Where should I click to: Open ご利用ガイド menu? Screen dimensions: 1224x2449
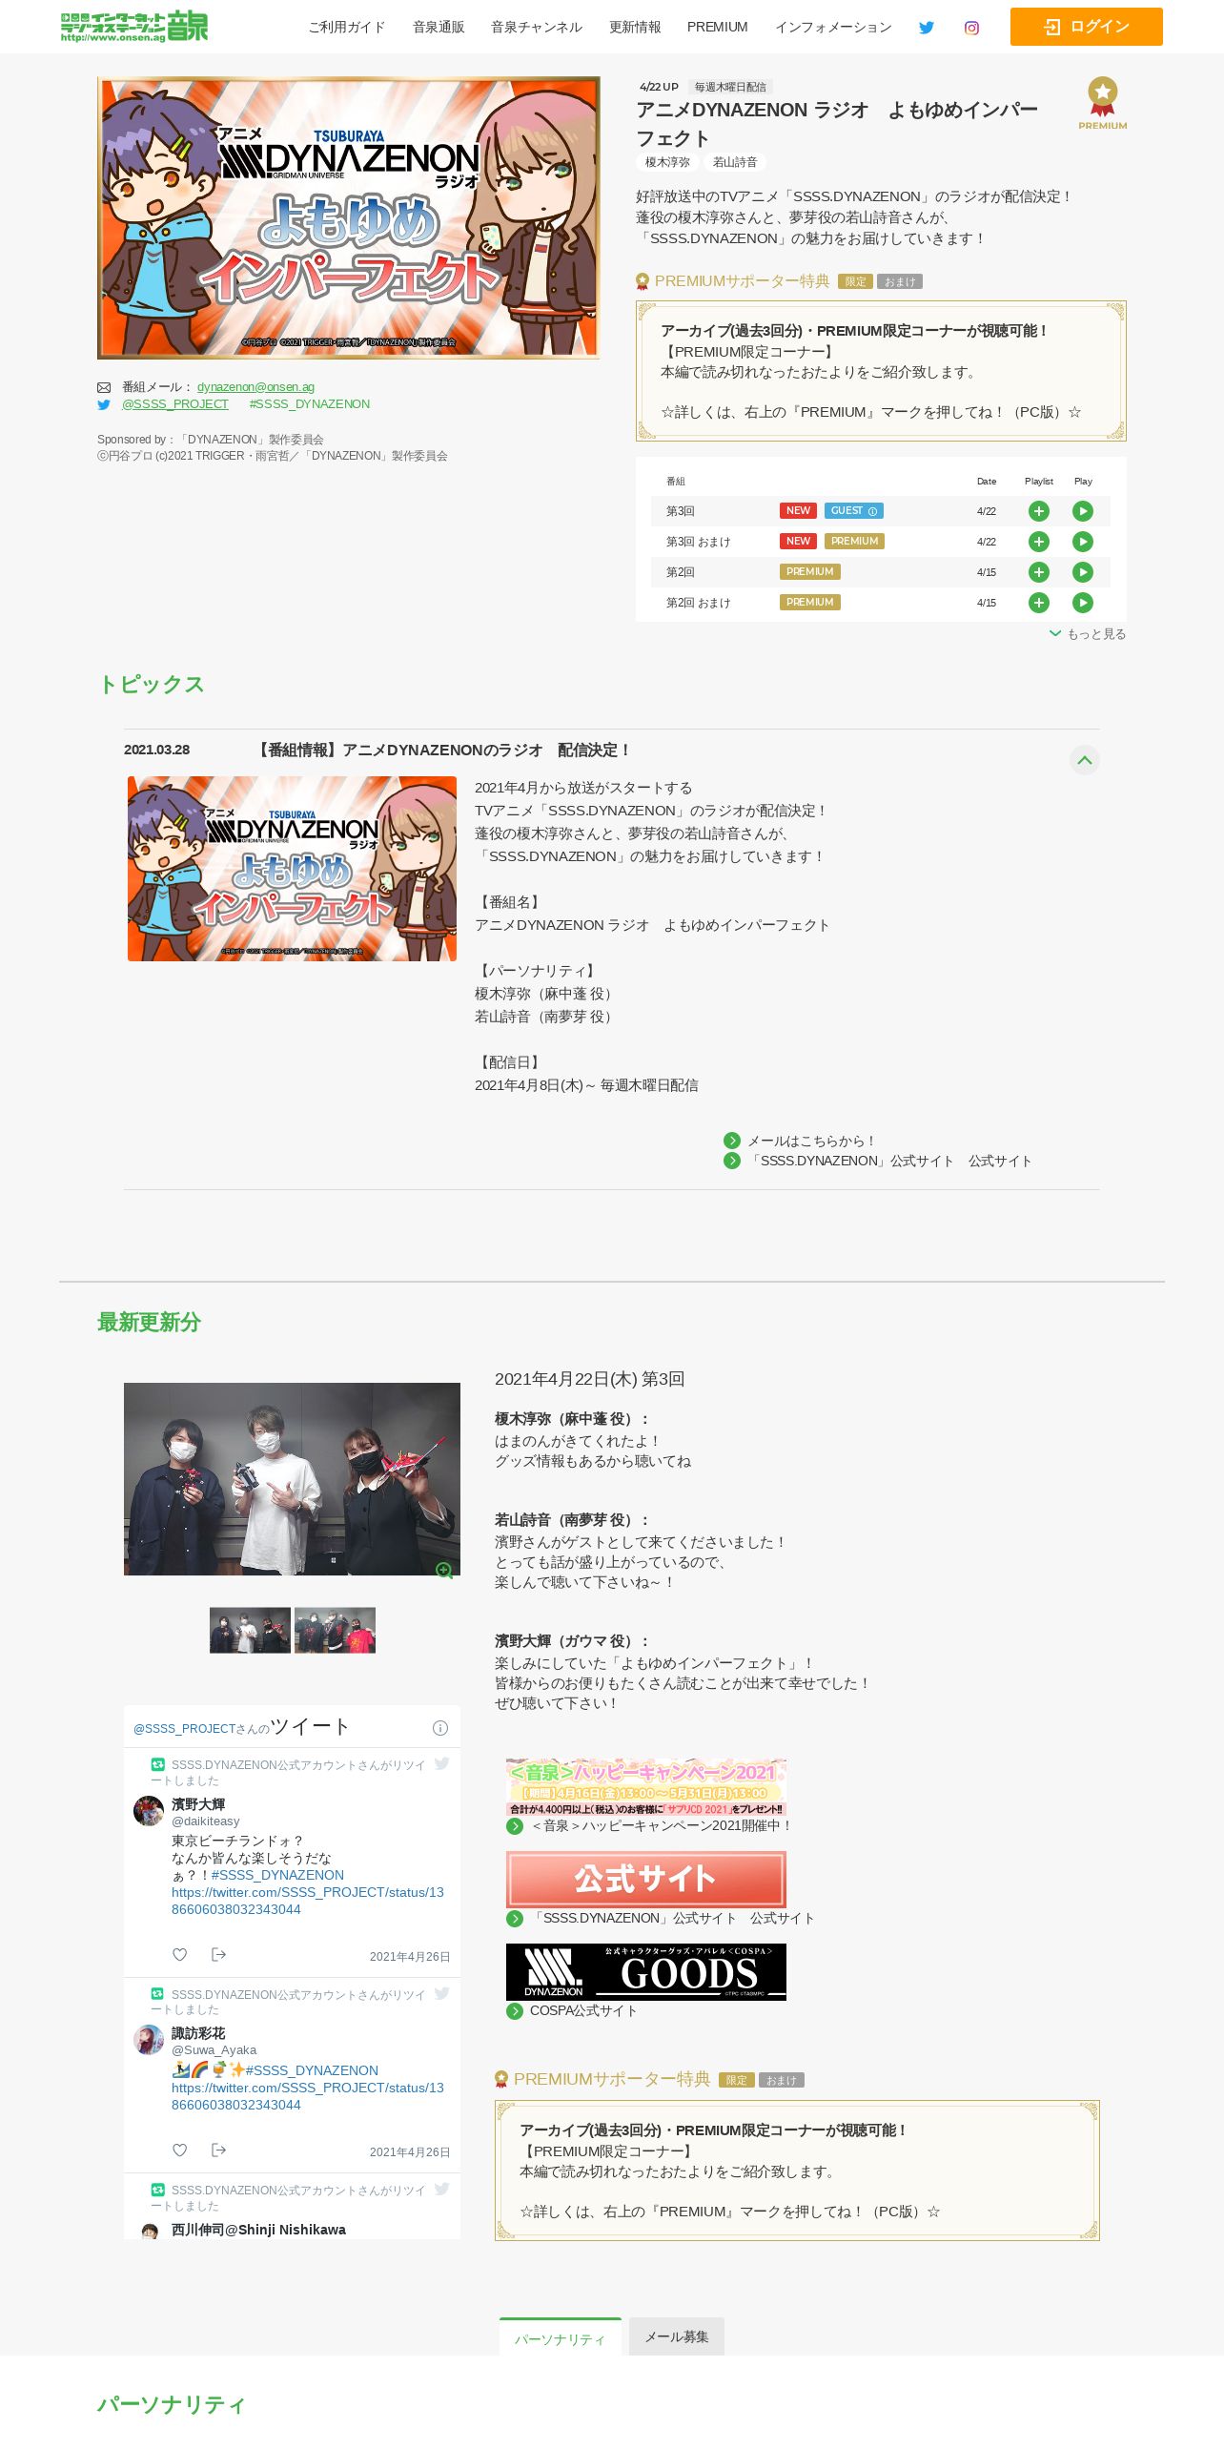point(347,28)
